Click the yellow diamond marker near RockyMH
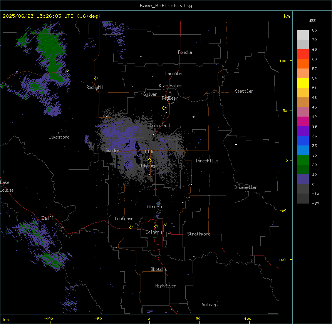 pos(96,78)
